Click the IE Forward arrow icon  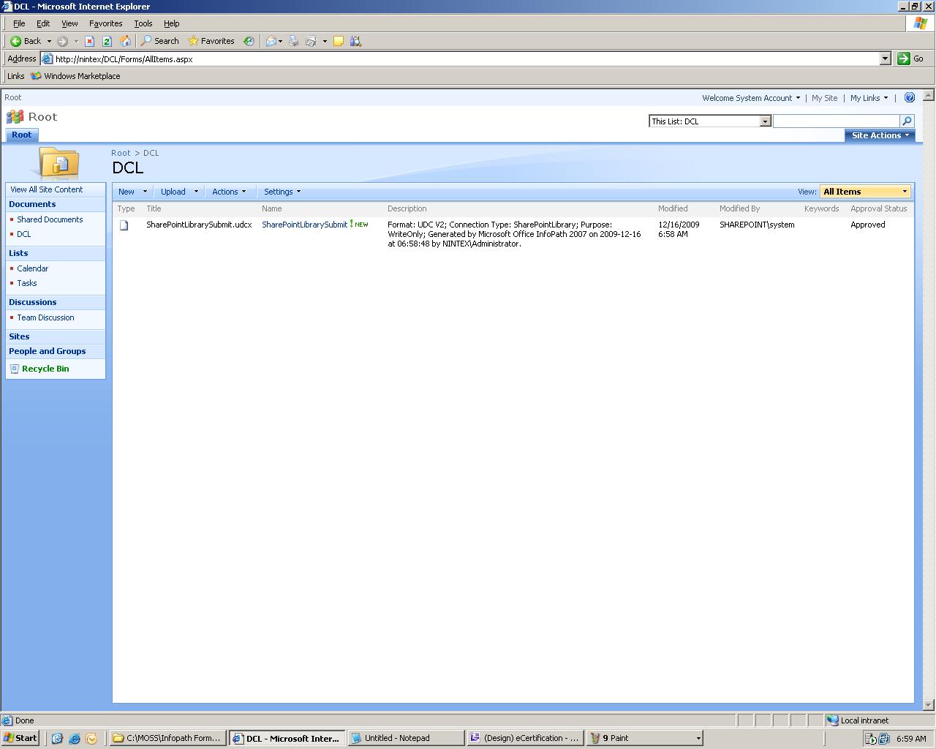click(x=62, y=41)
